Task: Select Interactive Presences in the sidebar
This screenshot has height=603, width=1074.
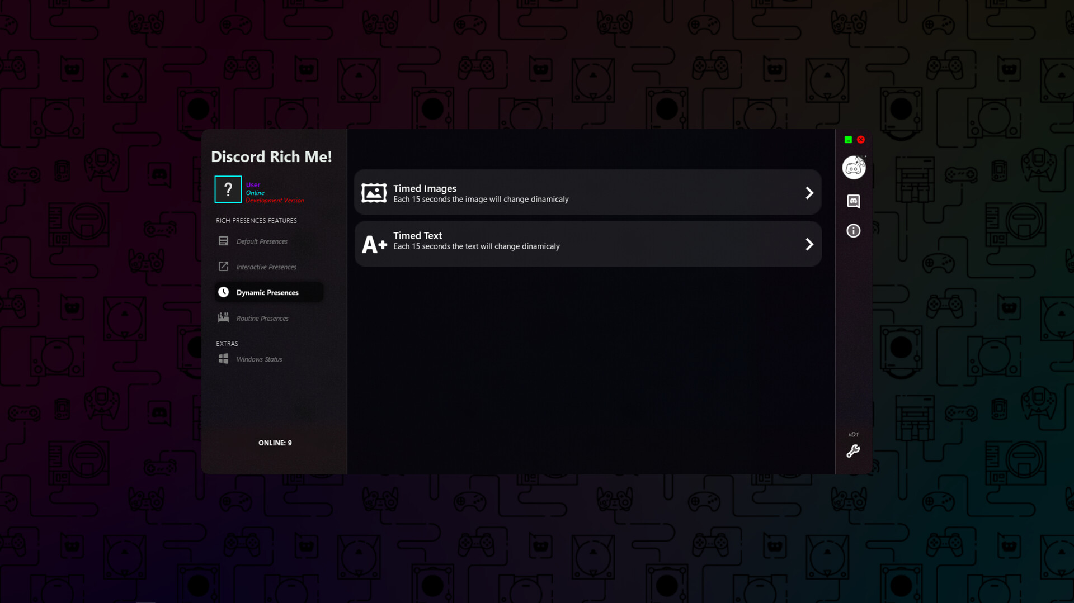Action: click(x=266, y=267)
